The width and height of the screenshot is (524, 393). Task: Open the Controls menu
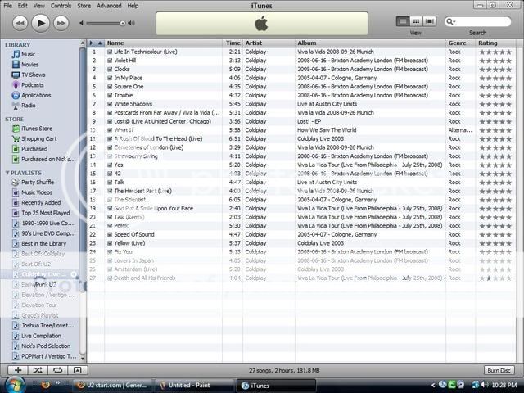[61, 6]
